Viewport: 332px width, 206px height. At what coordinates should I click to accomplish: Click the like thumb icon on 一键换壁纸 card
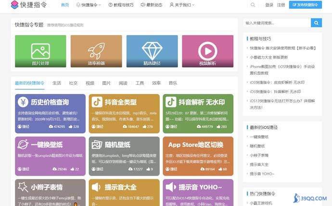pyautogui.click(x=72, y=169)
